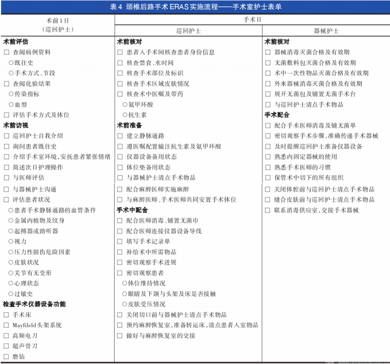Viewport: 390px width, 364px height.
Task: Check the 体位垫备用状态 box
Action: tap(120, 167)
